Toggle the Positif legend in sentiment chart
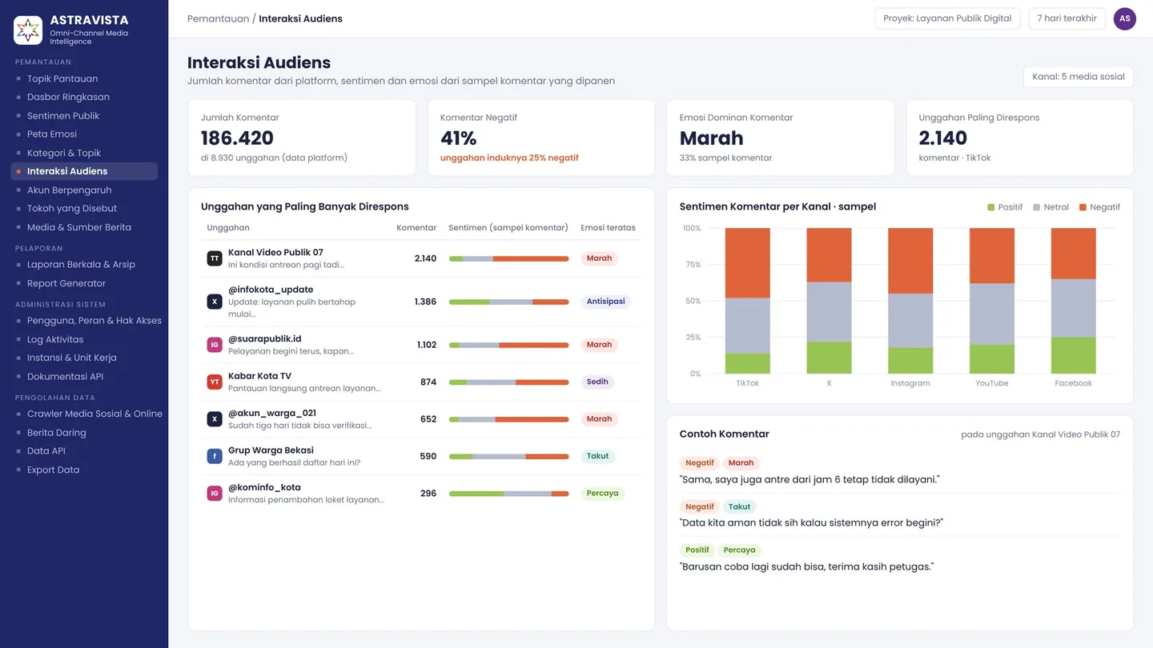 pyautogui.click(x=1005, y=207)
